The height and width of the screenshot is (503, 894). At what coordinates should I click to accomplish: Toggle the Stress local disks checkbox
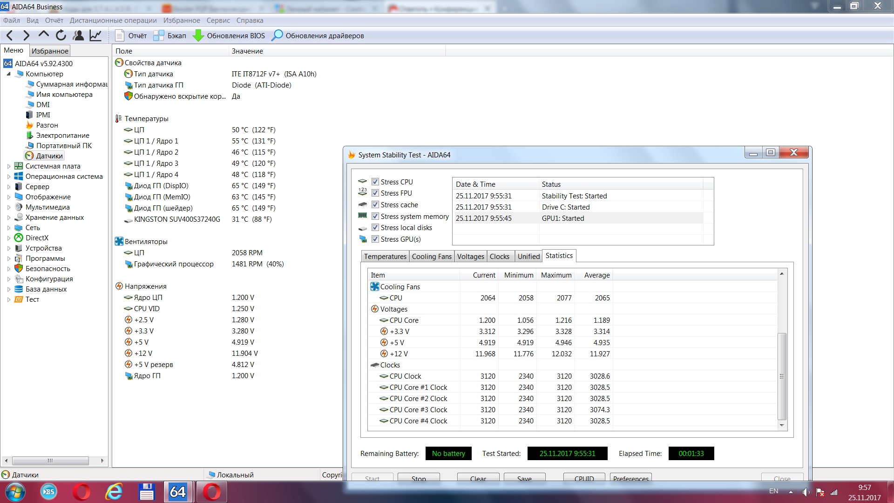(375, 227)
